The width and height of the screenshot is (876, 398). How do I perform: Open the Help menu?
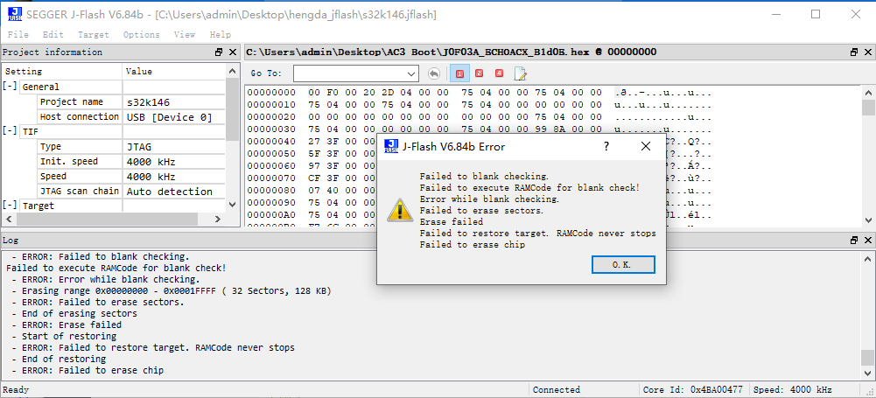point(221,35)
